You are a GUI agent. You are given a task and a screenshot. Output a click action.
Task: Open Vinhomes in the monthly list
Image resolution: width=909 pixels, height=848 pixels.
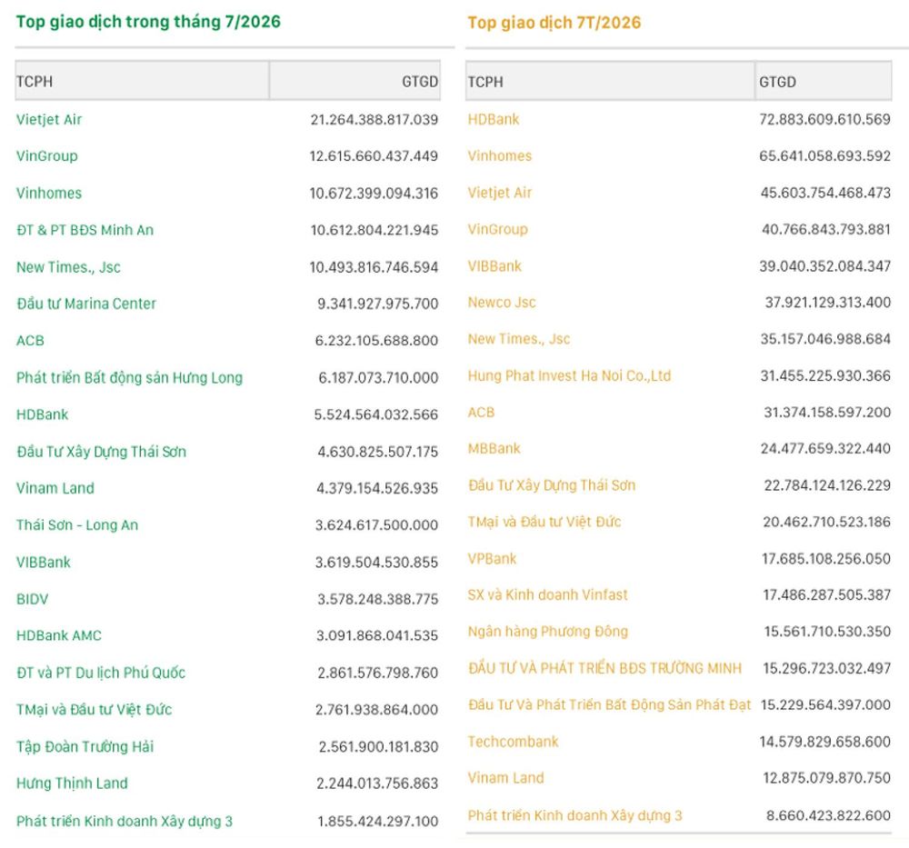49,193
